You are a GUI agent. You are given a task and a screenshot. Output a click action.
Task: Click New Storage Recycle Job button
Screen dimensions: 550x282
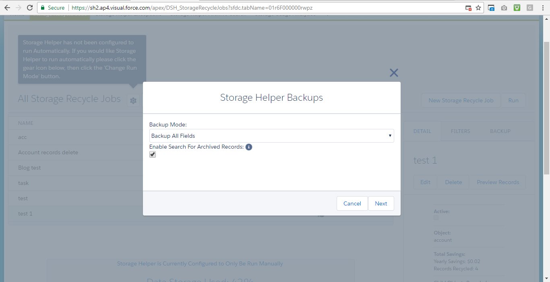point(461,100)
